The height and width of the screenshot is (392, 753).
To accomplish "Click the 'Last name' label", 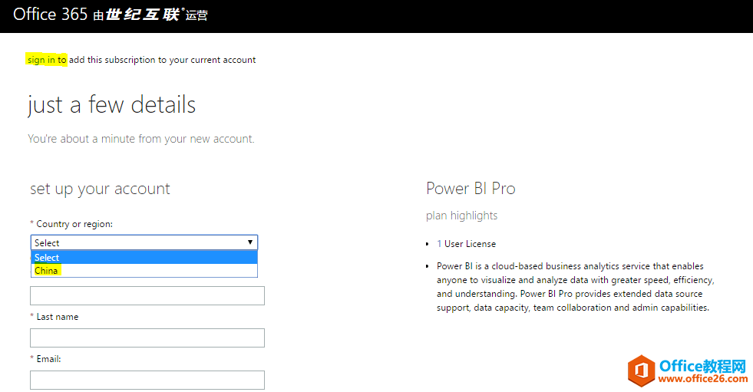I will pyautogui.click(x=57, y=317).
